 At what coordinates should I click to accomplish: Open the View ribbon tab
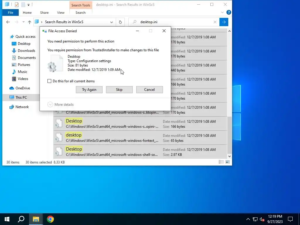(x=61, y=13)
